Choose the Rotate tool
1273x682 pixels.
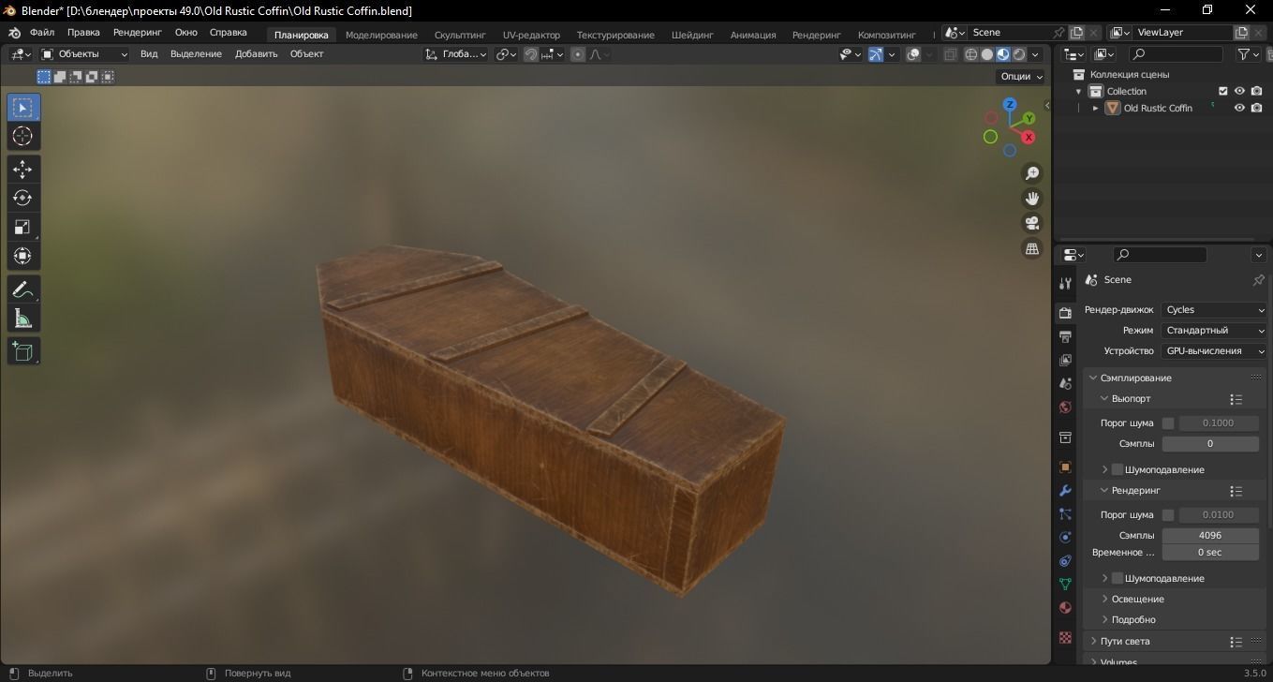(x=23, y=199)
